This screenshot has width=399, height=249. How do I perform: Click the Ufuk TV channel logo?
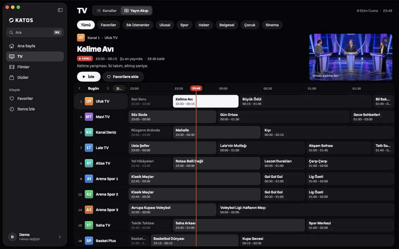click(x=89, y=101)
